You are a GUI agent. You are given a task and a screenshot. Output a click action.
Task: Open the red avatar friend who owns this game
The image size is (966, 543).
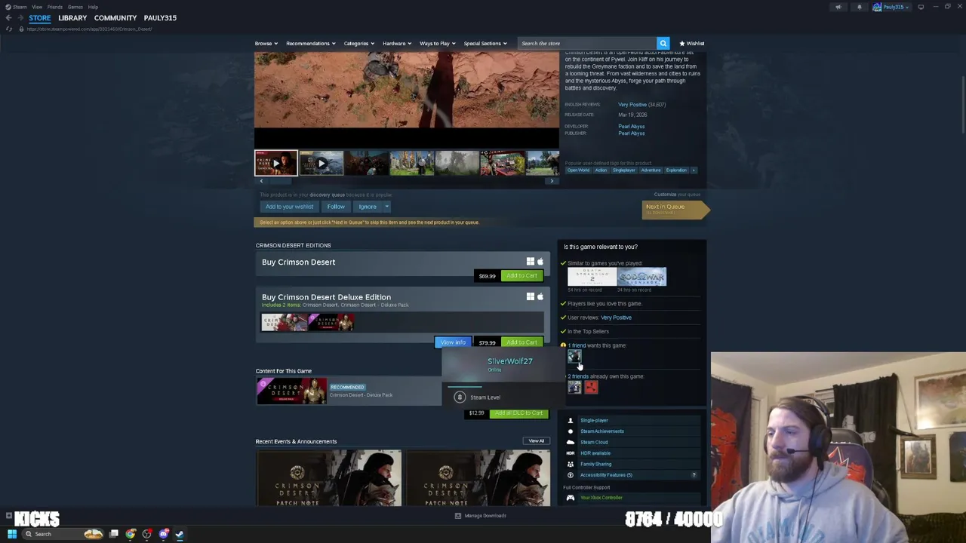point(591,388)
